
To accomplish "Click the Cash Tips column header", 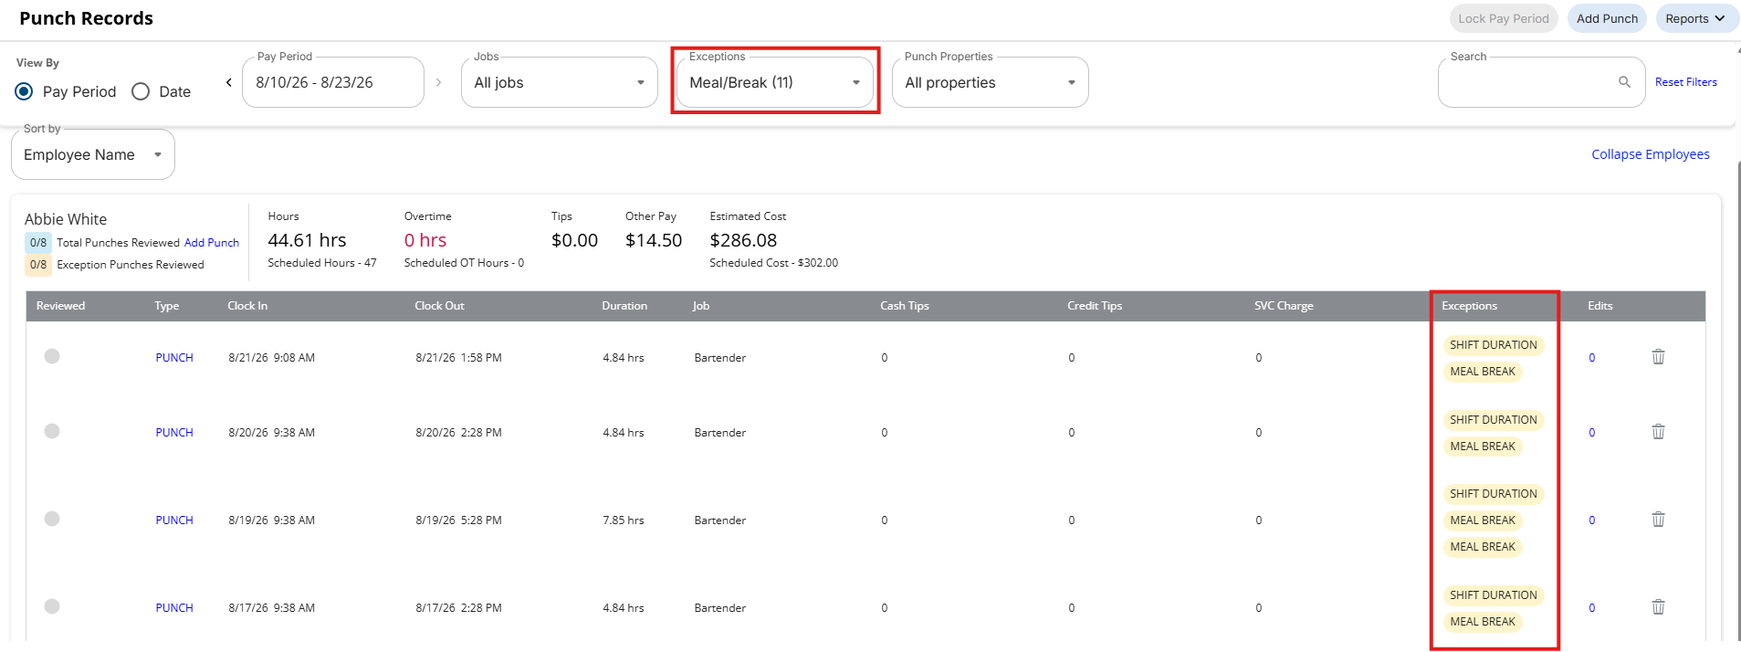I will click(x=905, y=306).
